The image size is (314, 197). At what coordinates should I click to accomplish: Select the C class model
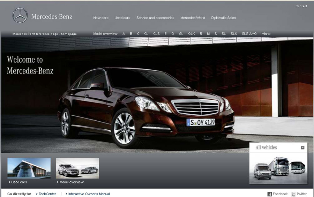click(138, 34)
